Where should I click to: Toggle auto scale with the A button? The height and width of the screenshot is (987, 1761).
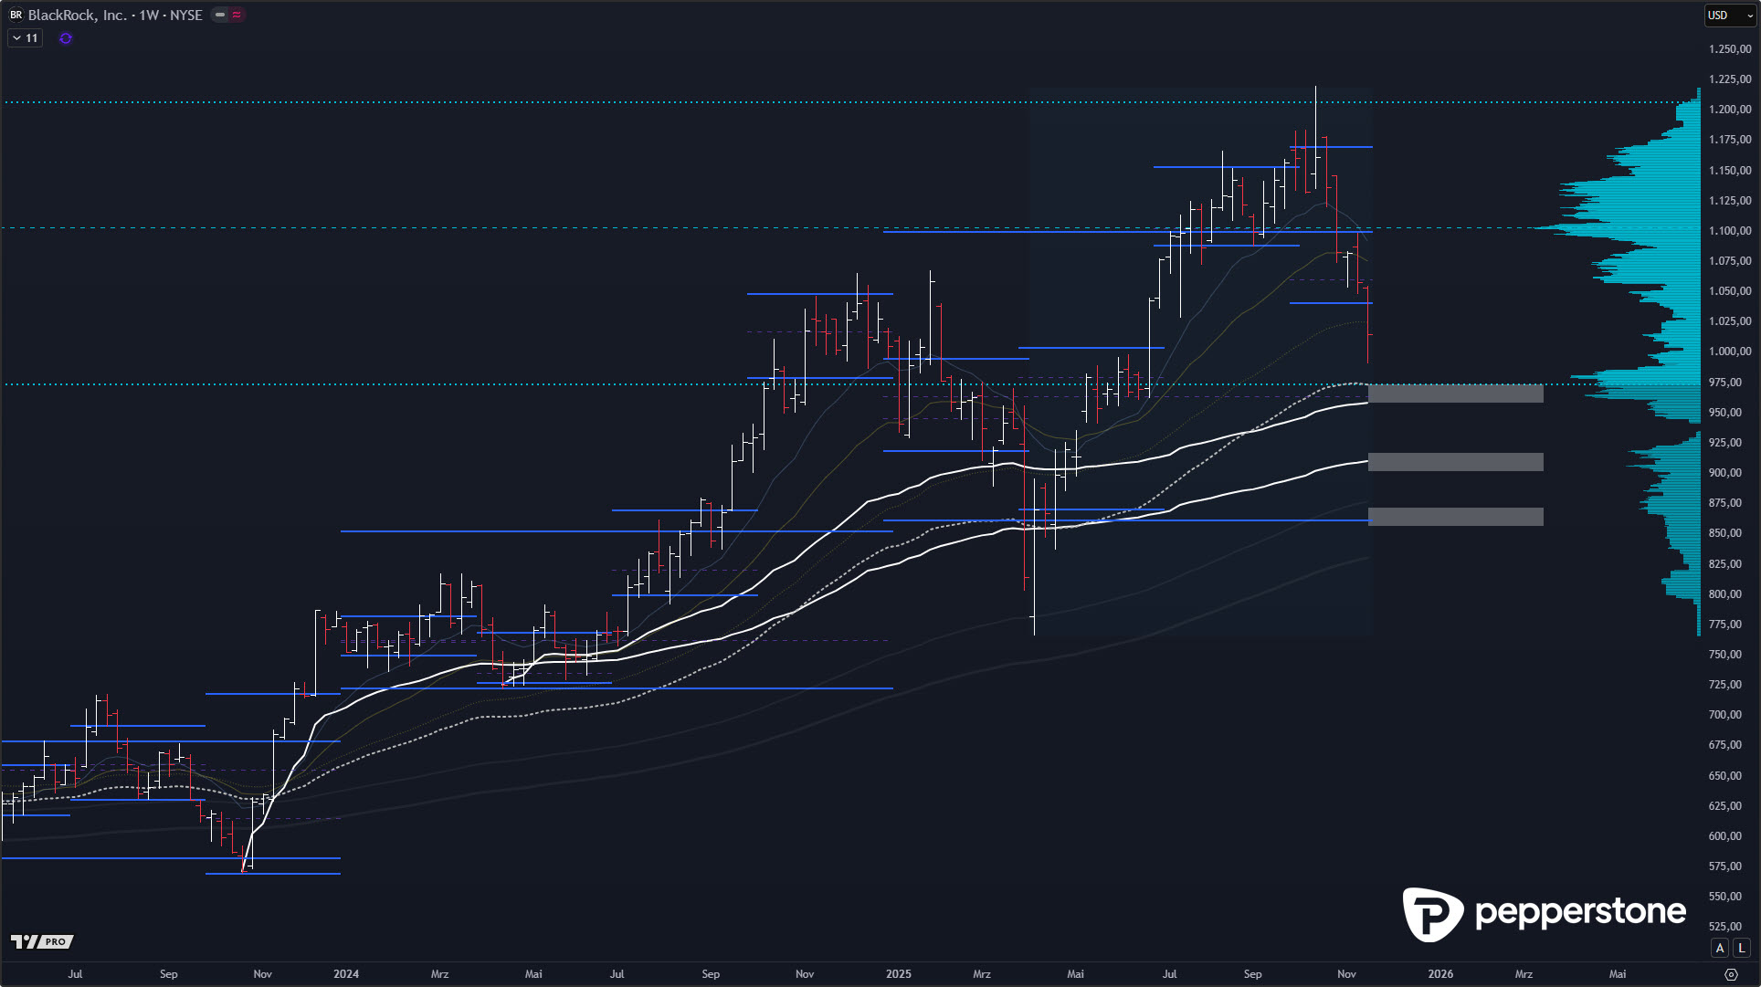point(1720,948)
